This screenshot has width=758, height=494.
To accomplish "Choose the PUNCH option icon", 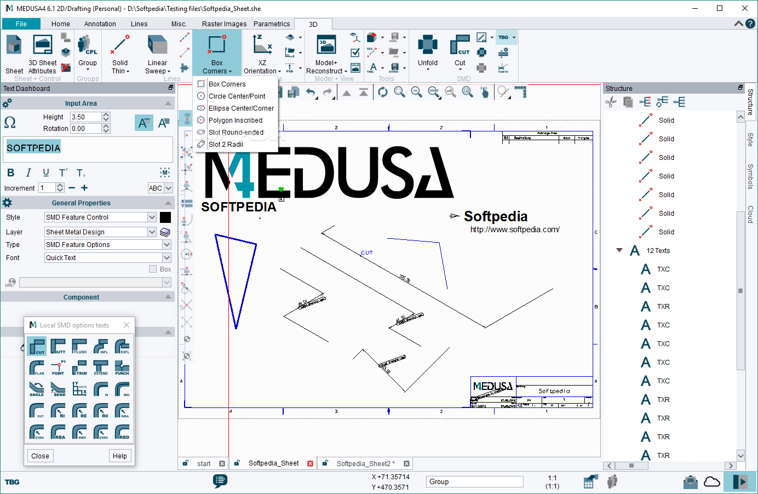I will click(122, 367).
